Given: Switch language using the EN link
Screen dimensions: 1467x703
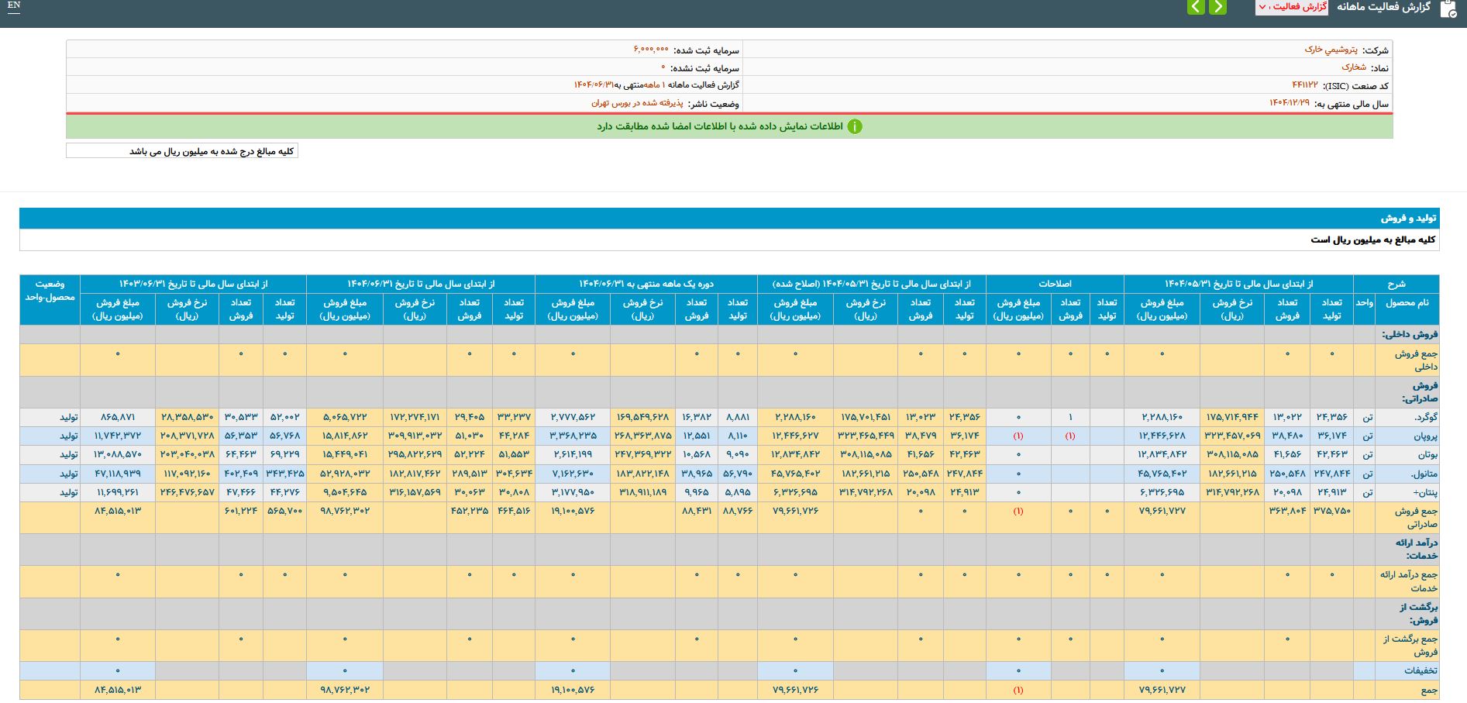Looking at the screenshot, I should coord(14,5).
